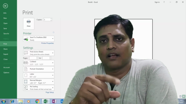Click Close in backstage menu

click(6, 59)
